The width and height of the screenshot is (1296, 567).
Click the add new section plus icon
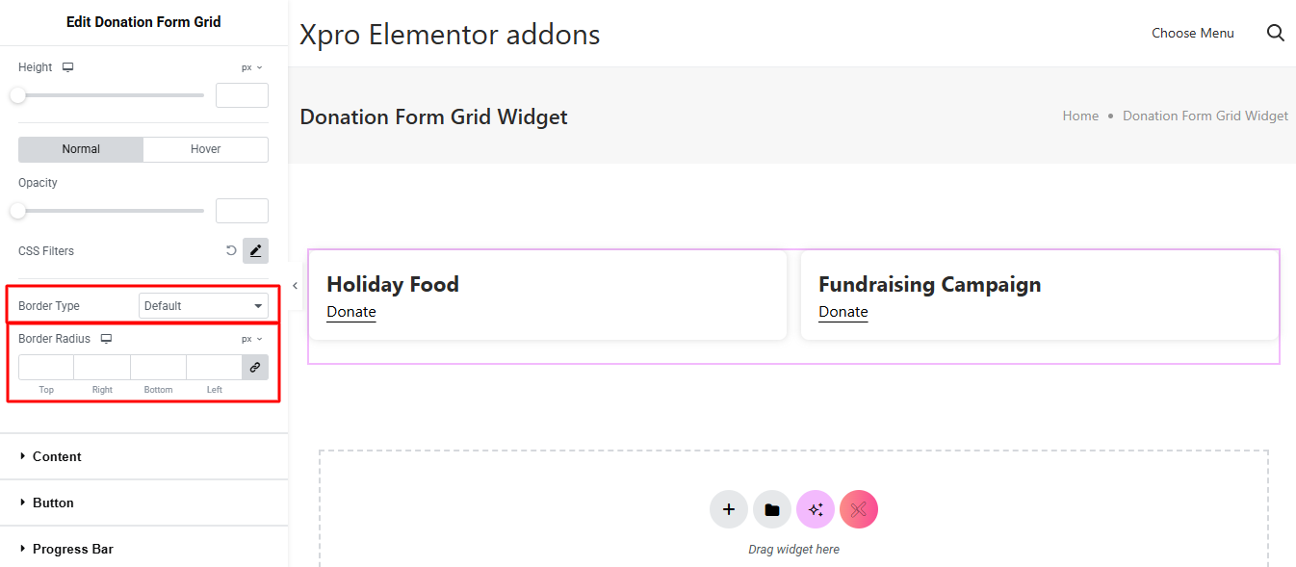coord(729,509)
